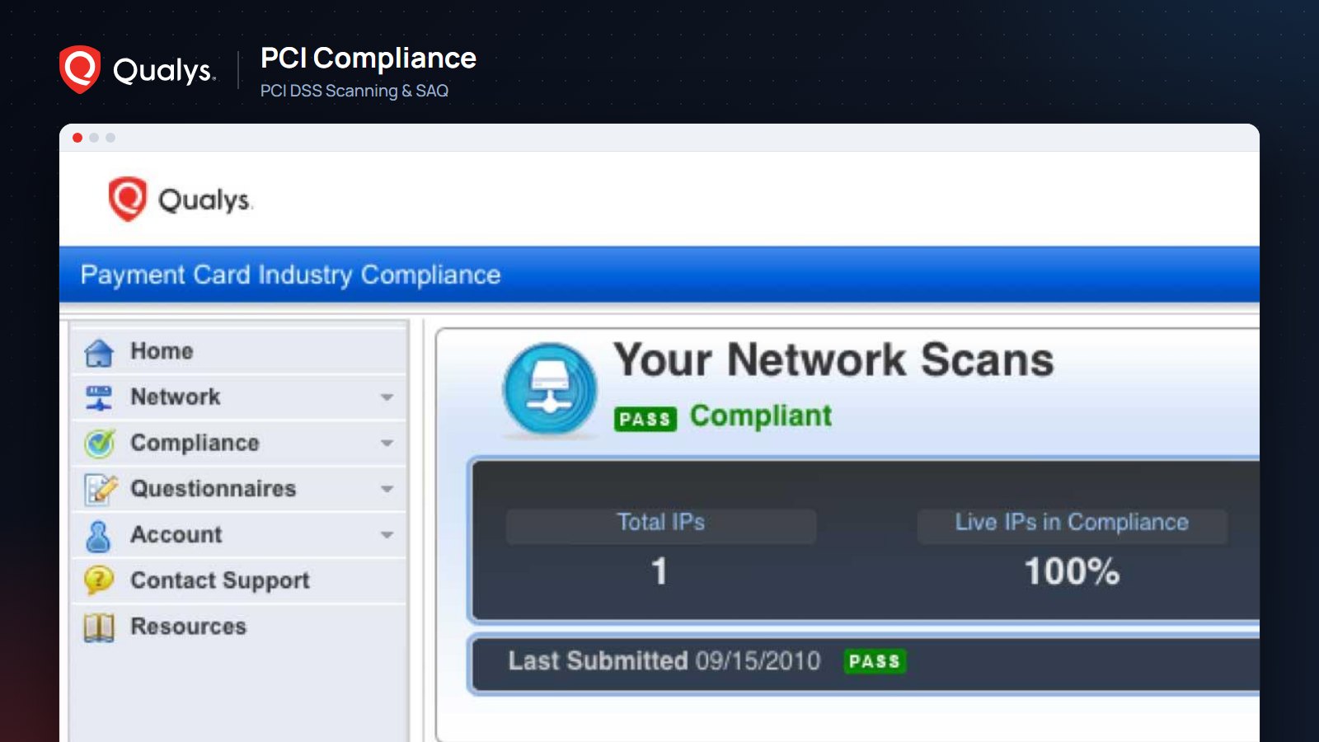Click the round blue network scans icon

pyautogui.click(x=550, y=389)
